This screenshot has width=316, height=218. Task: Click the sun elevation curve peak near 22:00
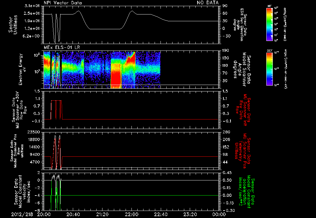[x=132, y=11]
